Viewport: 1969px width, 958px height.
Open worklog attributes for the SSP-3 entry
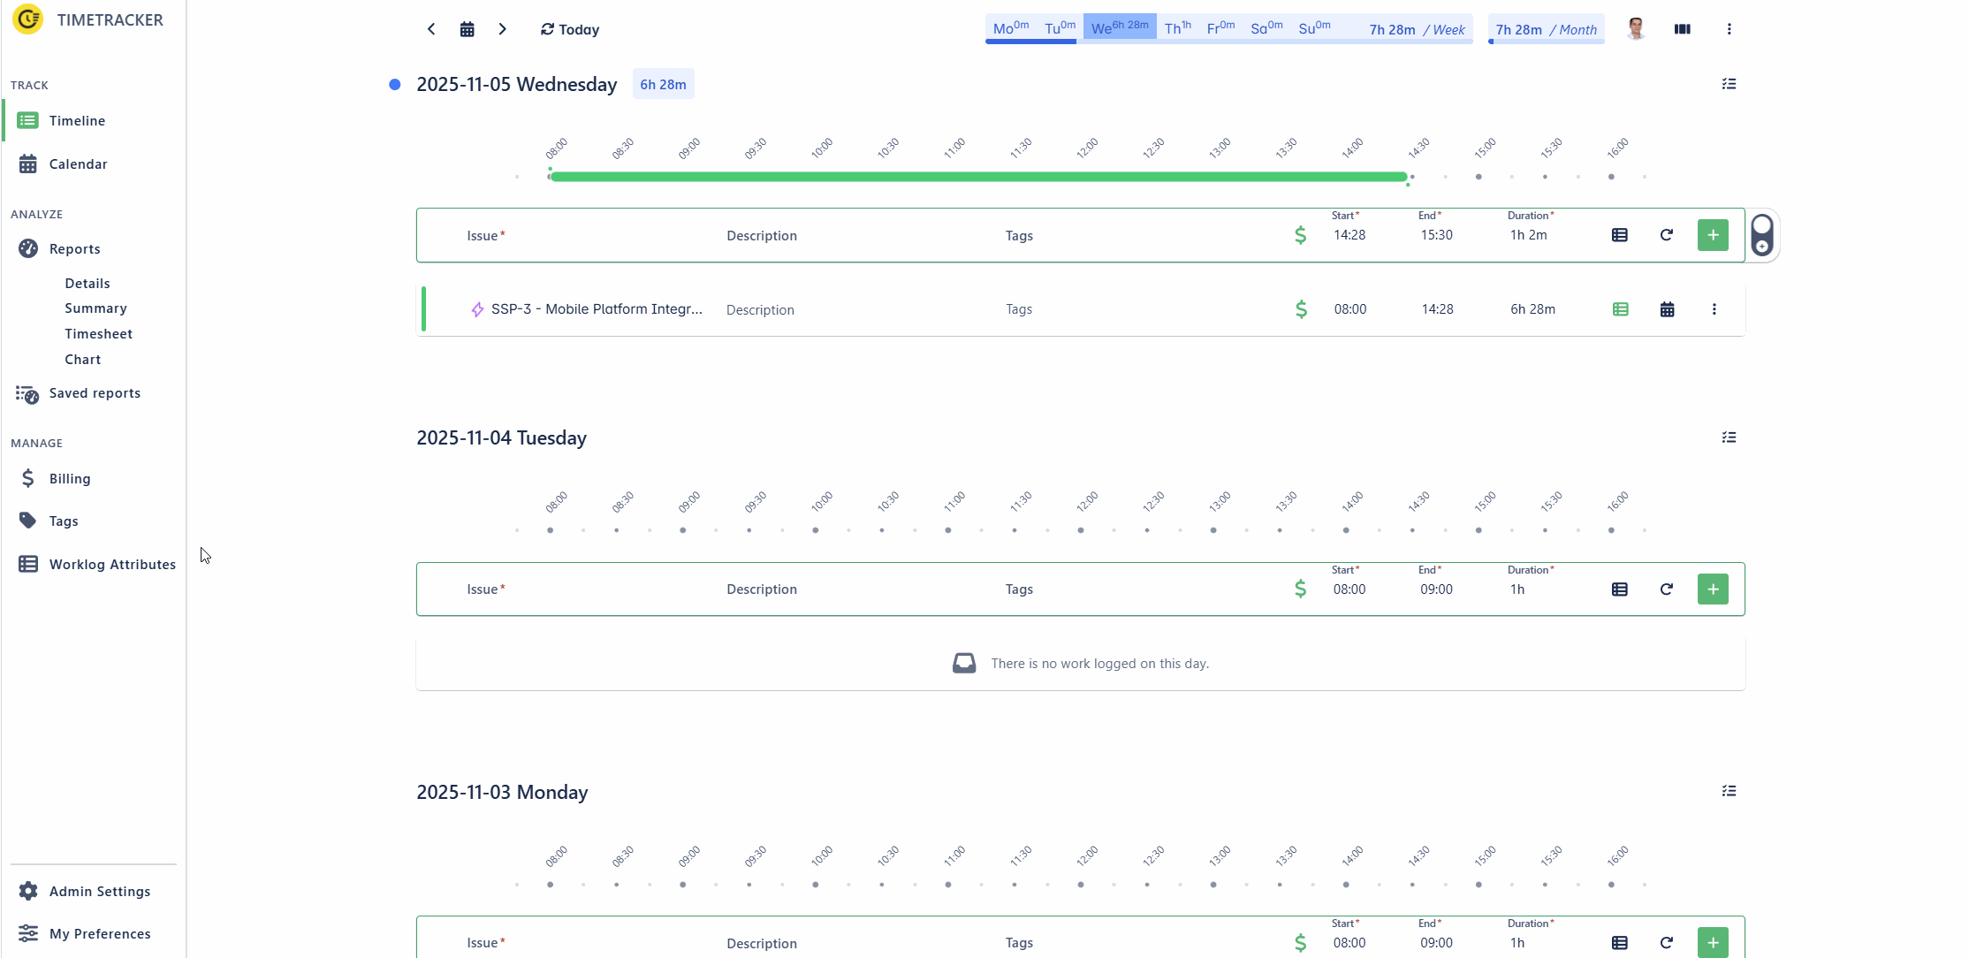1619,309
